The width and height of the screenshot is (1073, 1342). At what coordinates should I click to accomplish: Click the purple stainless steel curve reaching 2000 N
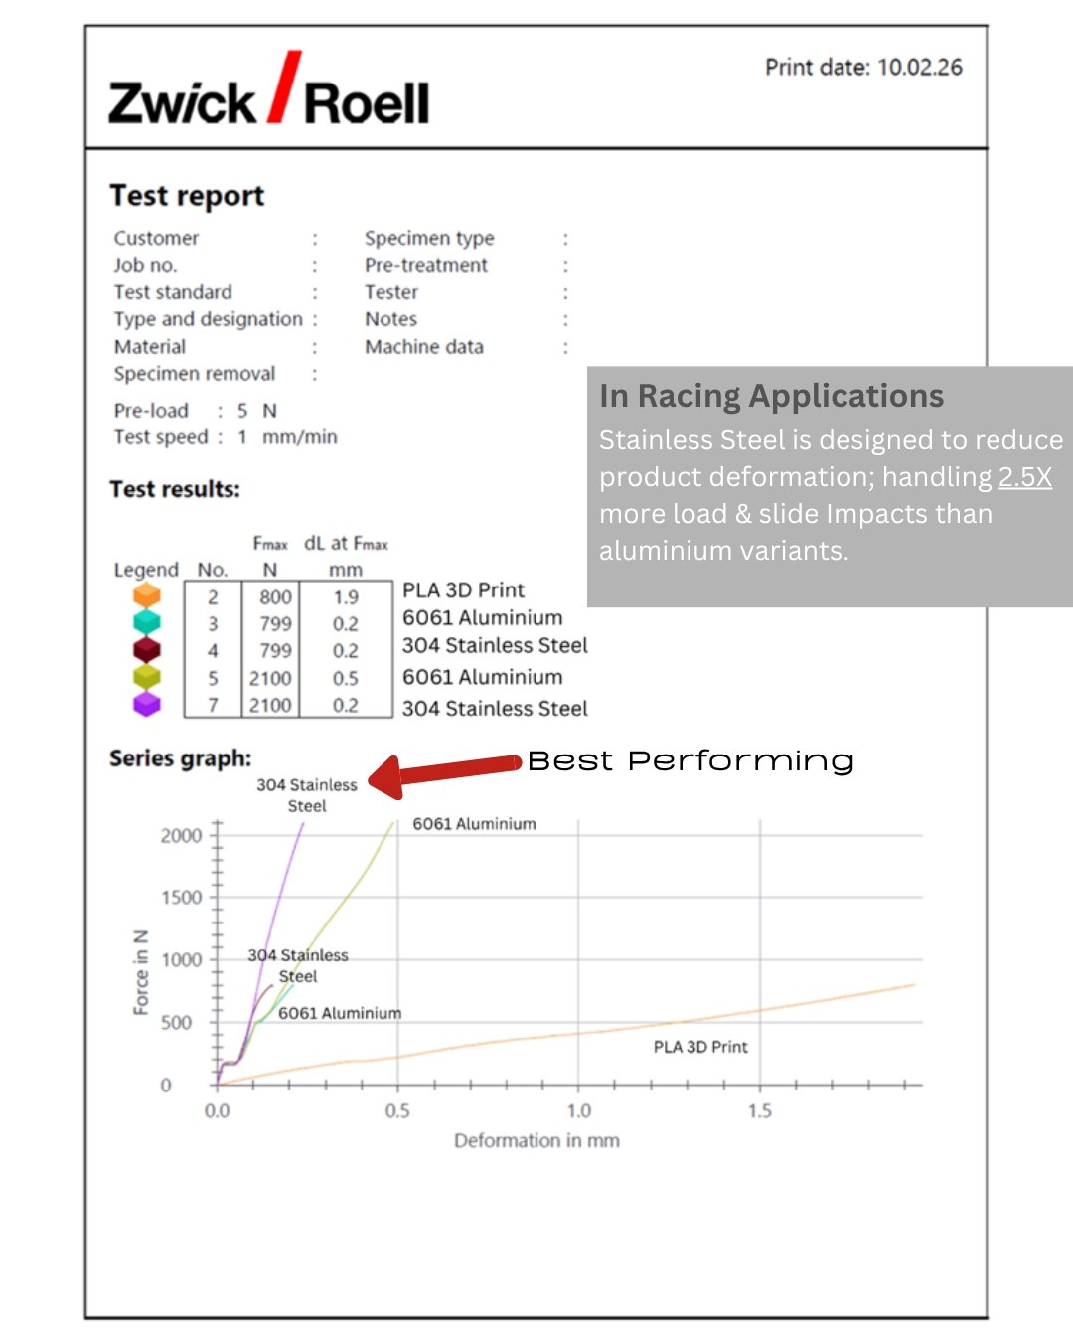coord(281,895)
